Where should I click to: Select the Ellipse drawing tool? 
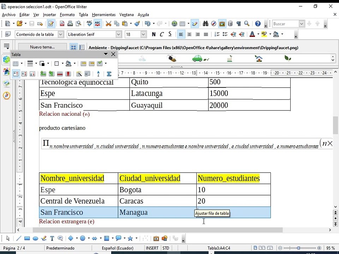(35, 238)
